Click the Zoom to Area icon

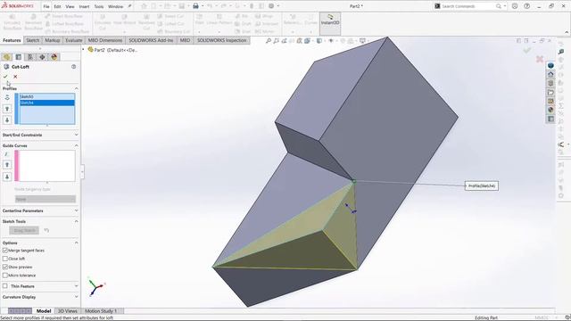coord(276,41)
